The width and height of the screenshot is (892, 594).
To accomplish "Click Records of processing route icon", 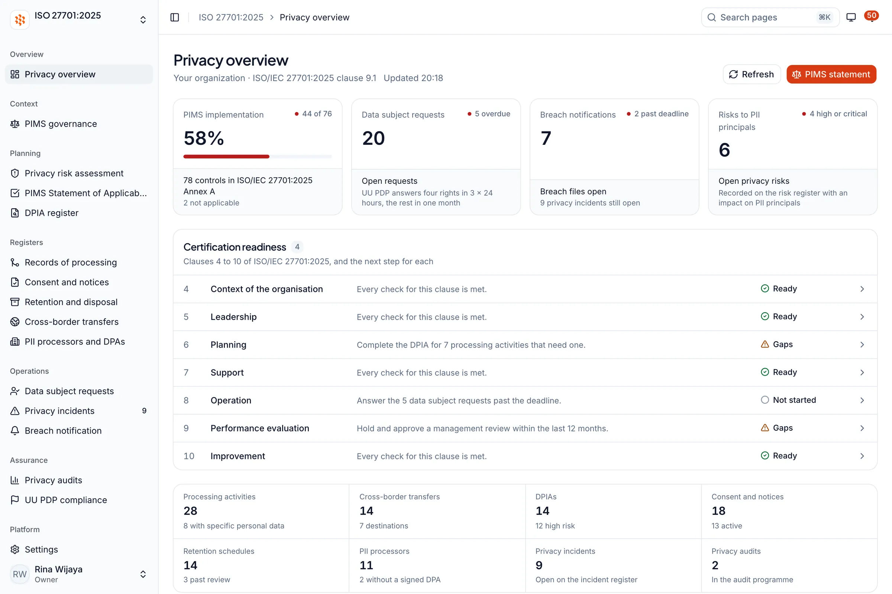I will tap(15, 262).
